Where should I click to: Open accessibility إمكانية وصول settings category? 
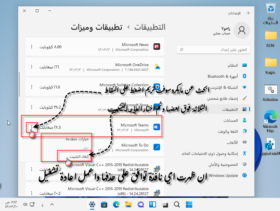(x=213, y=153)
